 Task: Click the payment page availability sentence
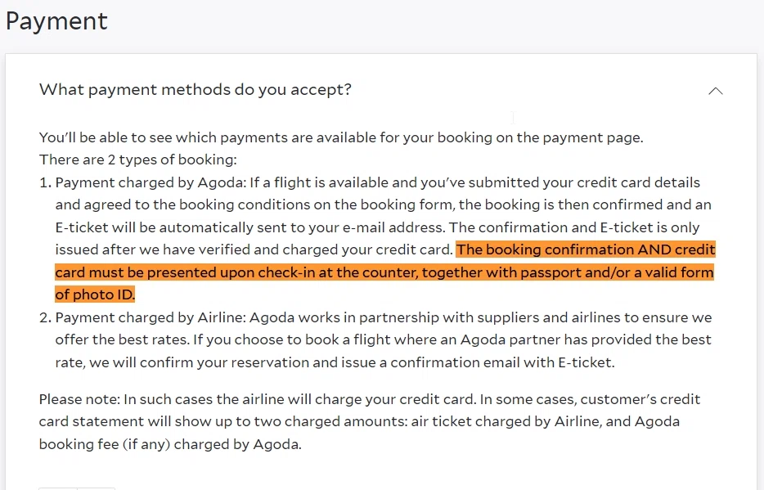[x=340, y=137]
